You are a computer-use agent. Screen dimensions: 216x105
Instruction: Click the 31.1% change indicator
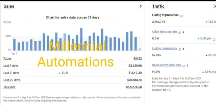[x=63, y=73]
